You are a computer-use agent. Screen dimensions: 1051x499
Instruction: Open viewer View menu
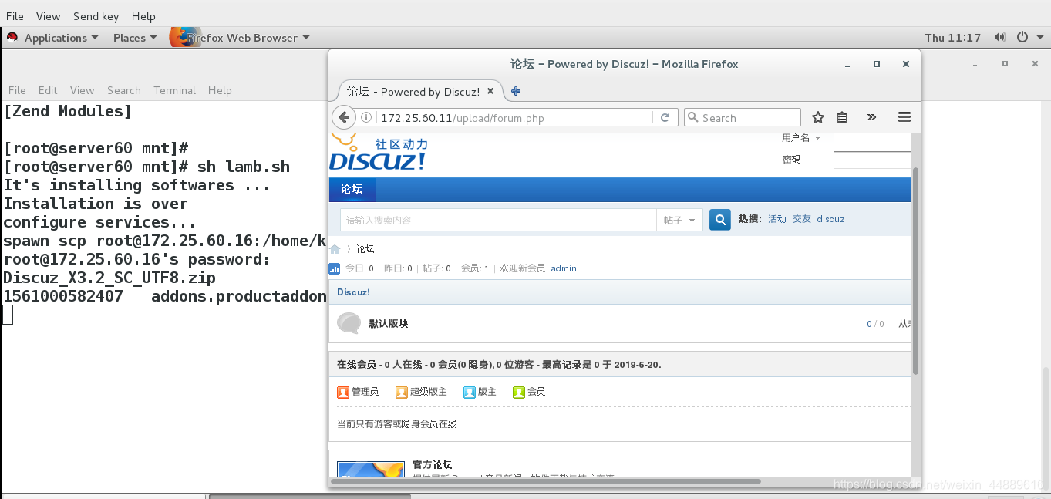(x=48, y=15)
